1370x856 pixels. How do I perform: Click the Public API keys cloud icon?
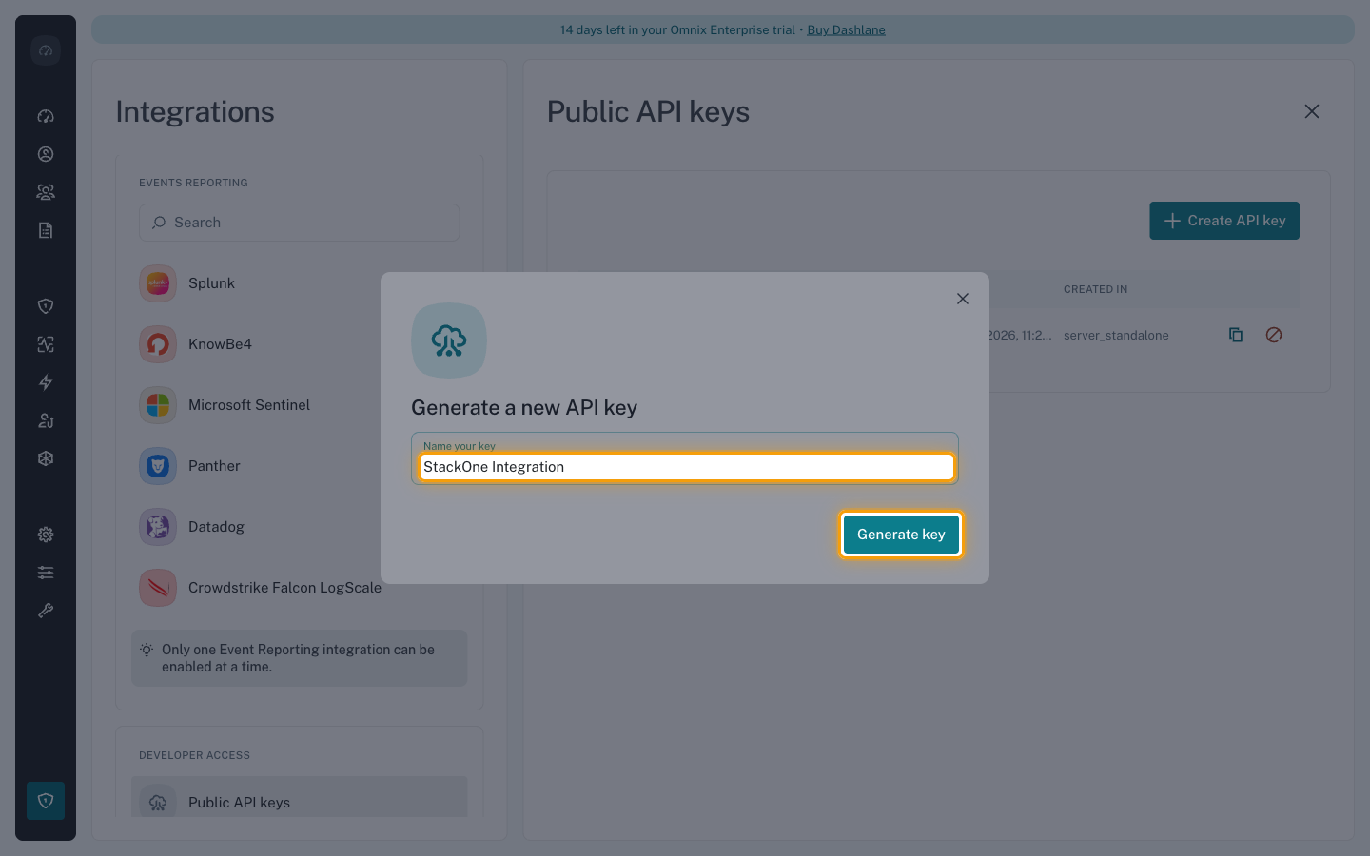click(158, 803)
